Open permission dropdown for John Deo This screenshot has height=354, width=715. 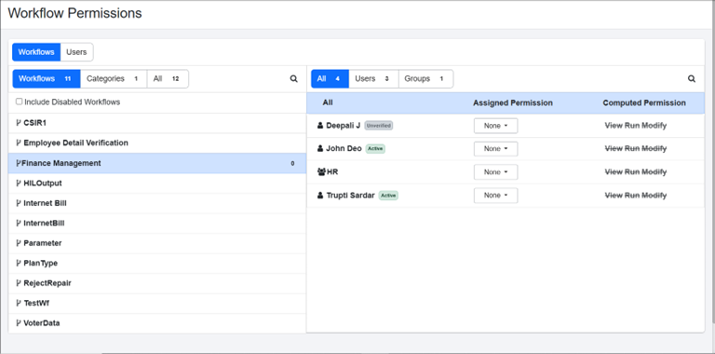click(x=495, y=149)
